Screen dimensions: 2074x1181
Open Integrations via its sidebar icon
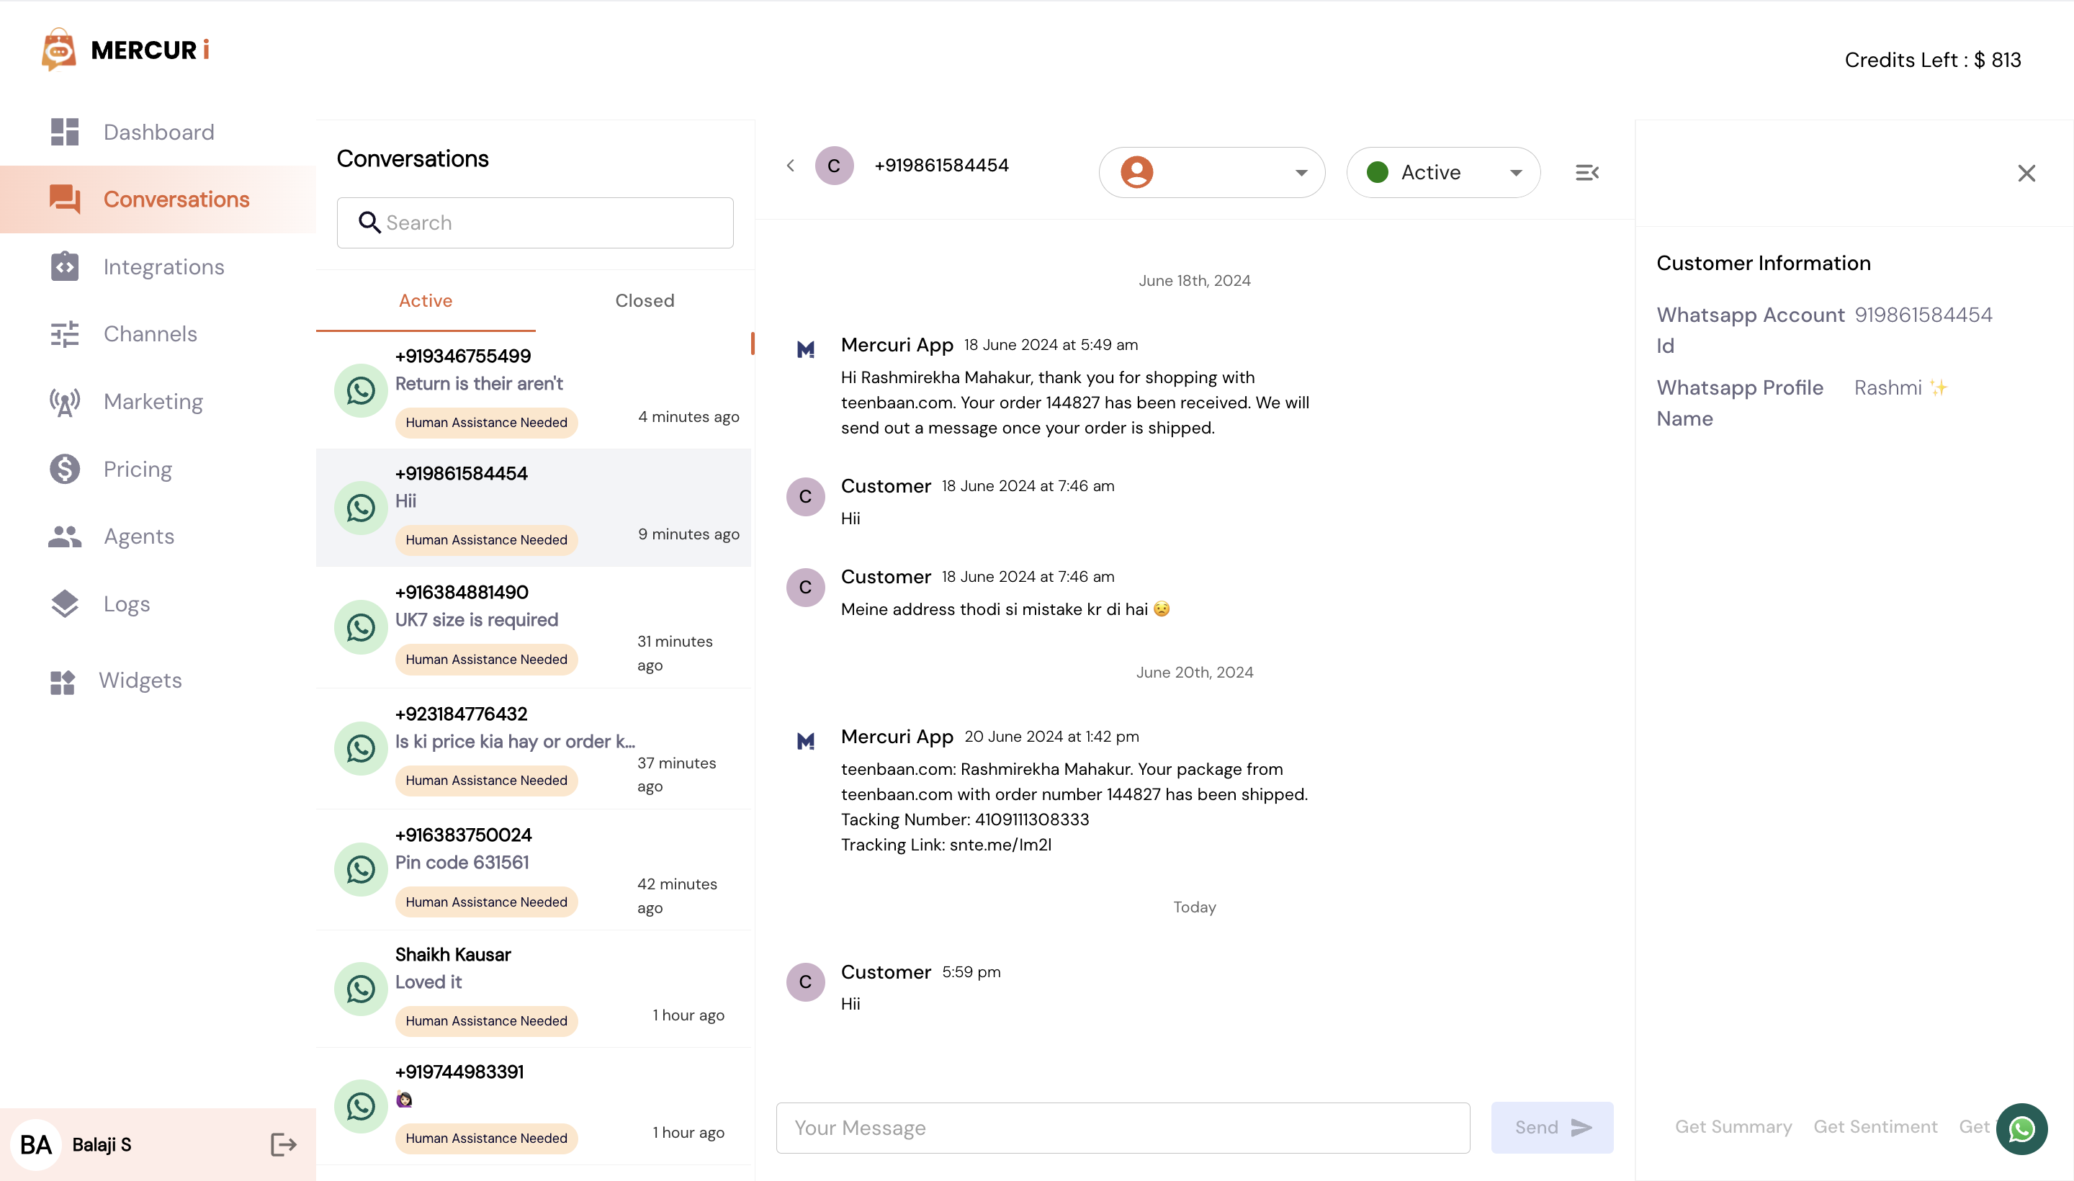pyautogui.click(x=64, y=267)
